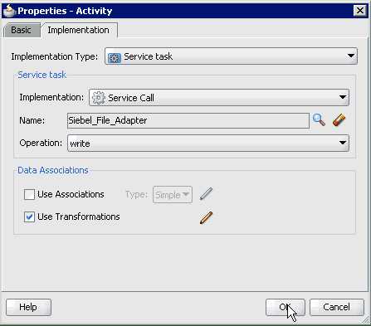Close the Properties - Activity dialog
Image resolution: width=371 pixels, height=326 pixels.
[360, 11]
